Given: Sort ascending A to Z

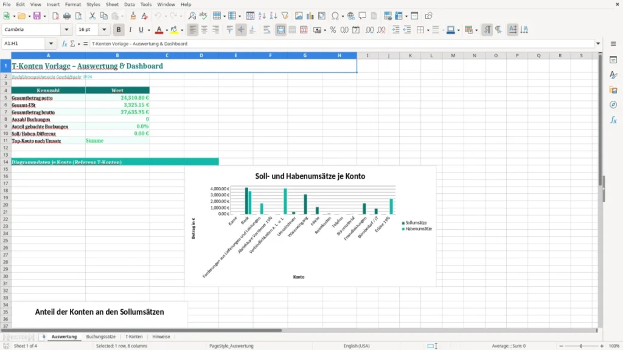Looking at the screenshot, I should click(262, 16).
